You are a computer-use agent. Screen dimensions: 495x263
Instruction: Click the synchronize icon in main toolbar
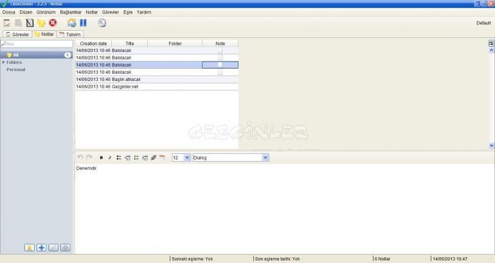(x=71, y=23)
